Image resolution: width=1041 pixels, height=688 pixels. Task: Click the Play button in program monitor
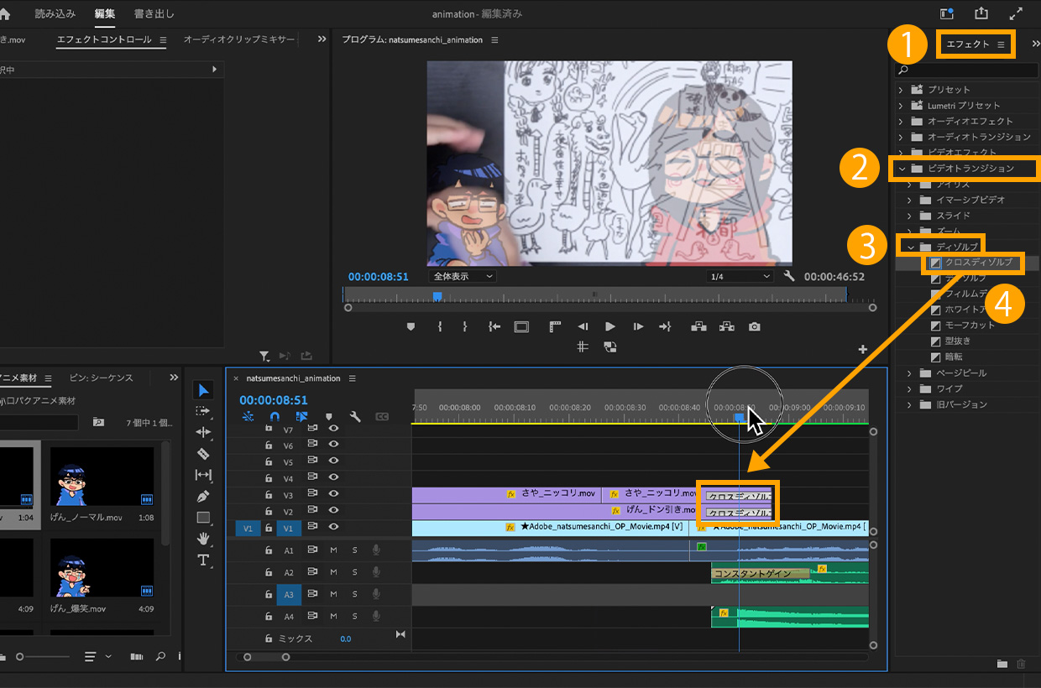tap(610, 326)
